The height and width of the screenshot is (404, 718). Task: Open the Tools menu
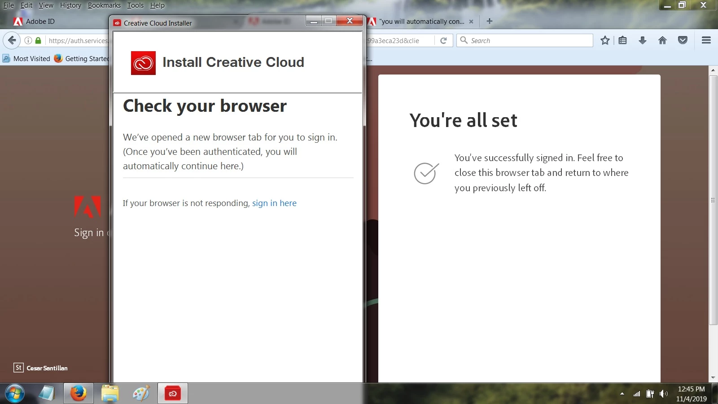click(135, 5)
